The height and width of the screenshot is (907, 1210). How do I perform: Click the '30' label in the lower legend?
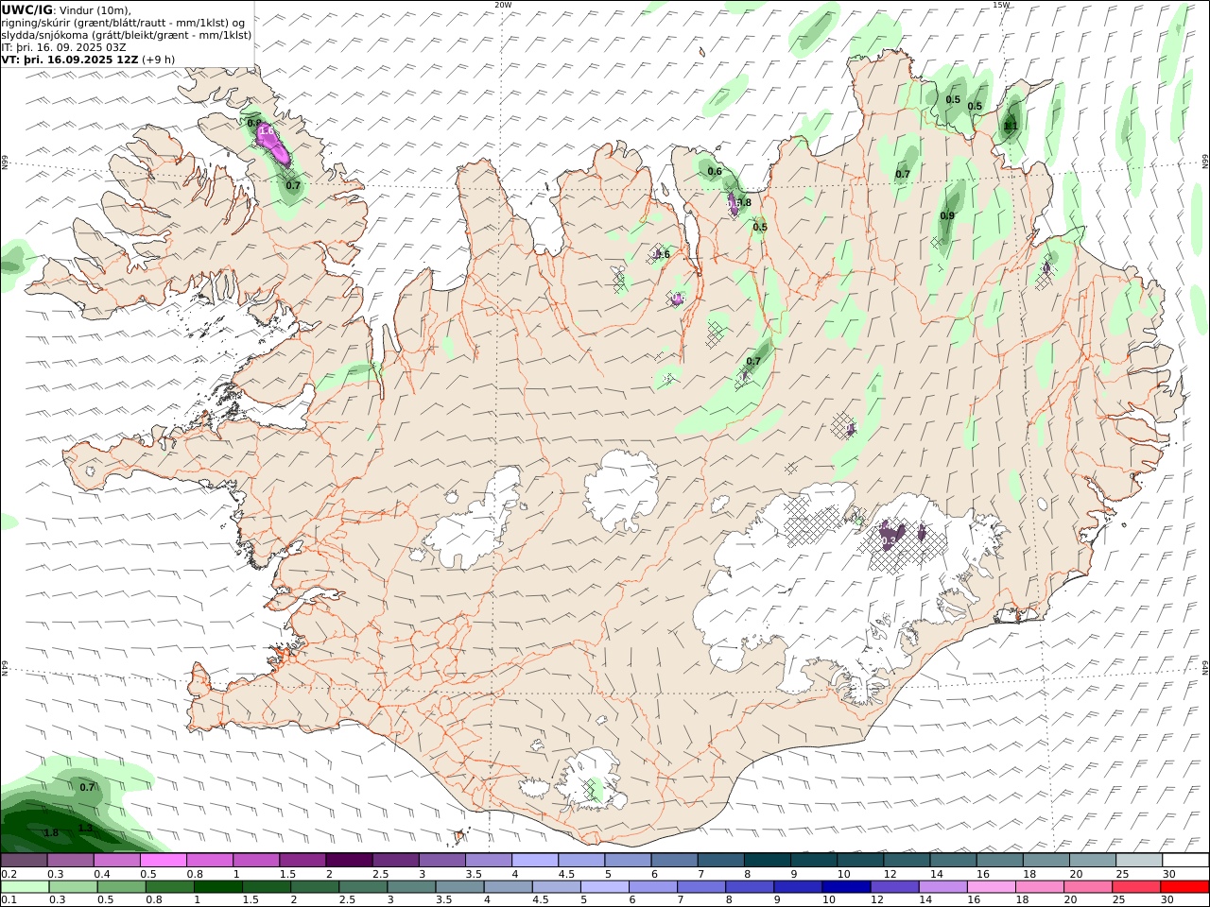(1169, 899)
